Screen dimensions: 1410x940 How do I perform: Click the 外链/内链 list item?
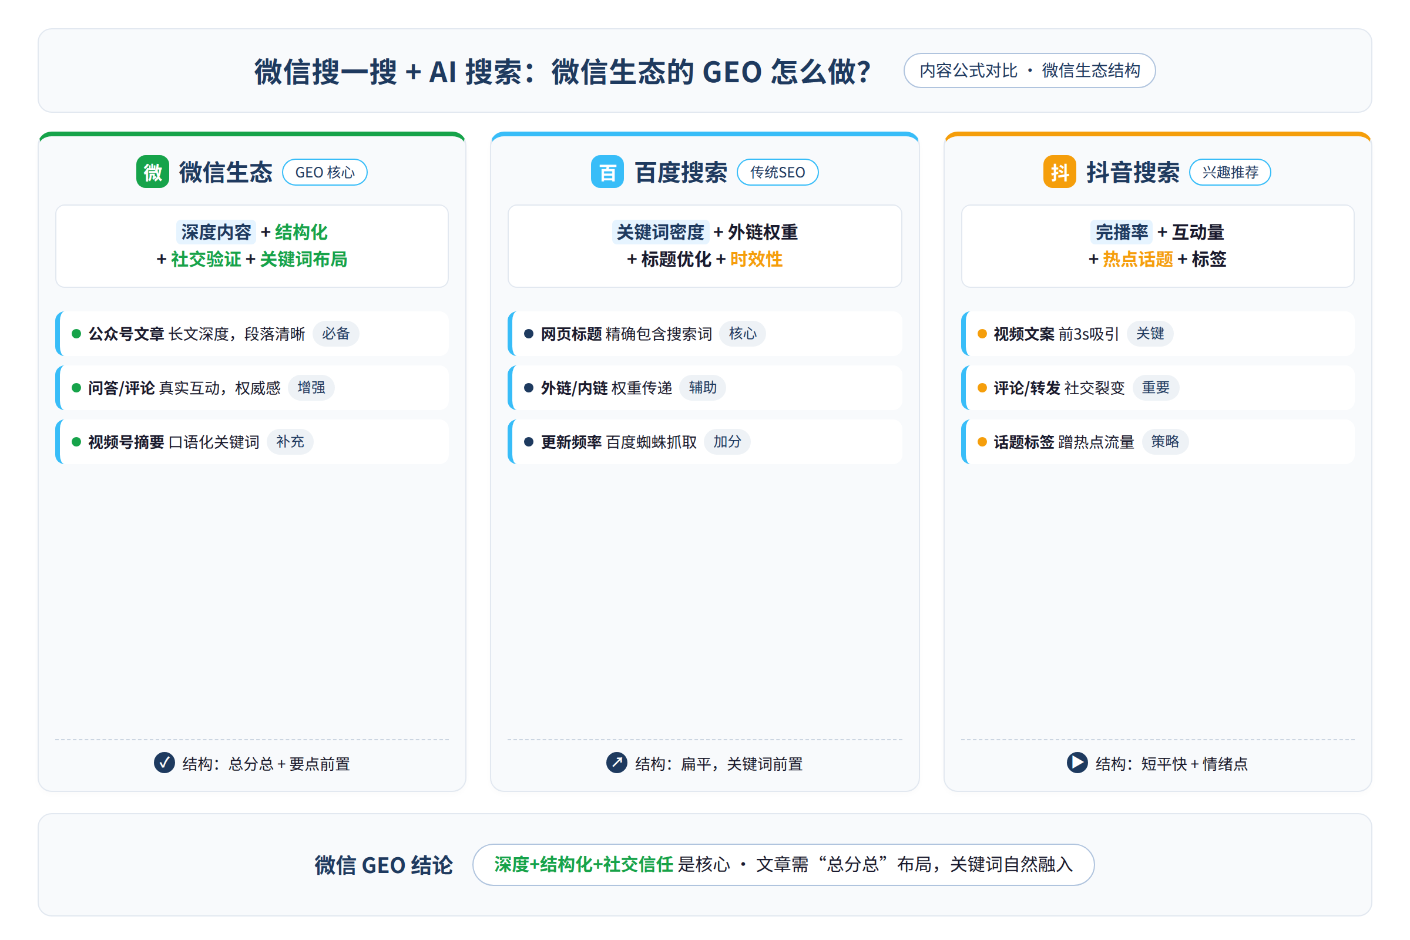click(704, 387)
